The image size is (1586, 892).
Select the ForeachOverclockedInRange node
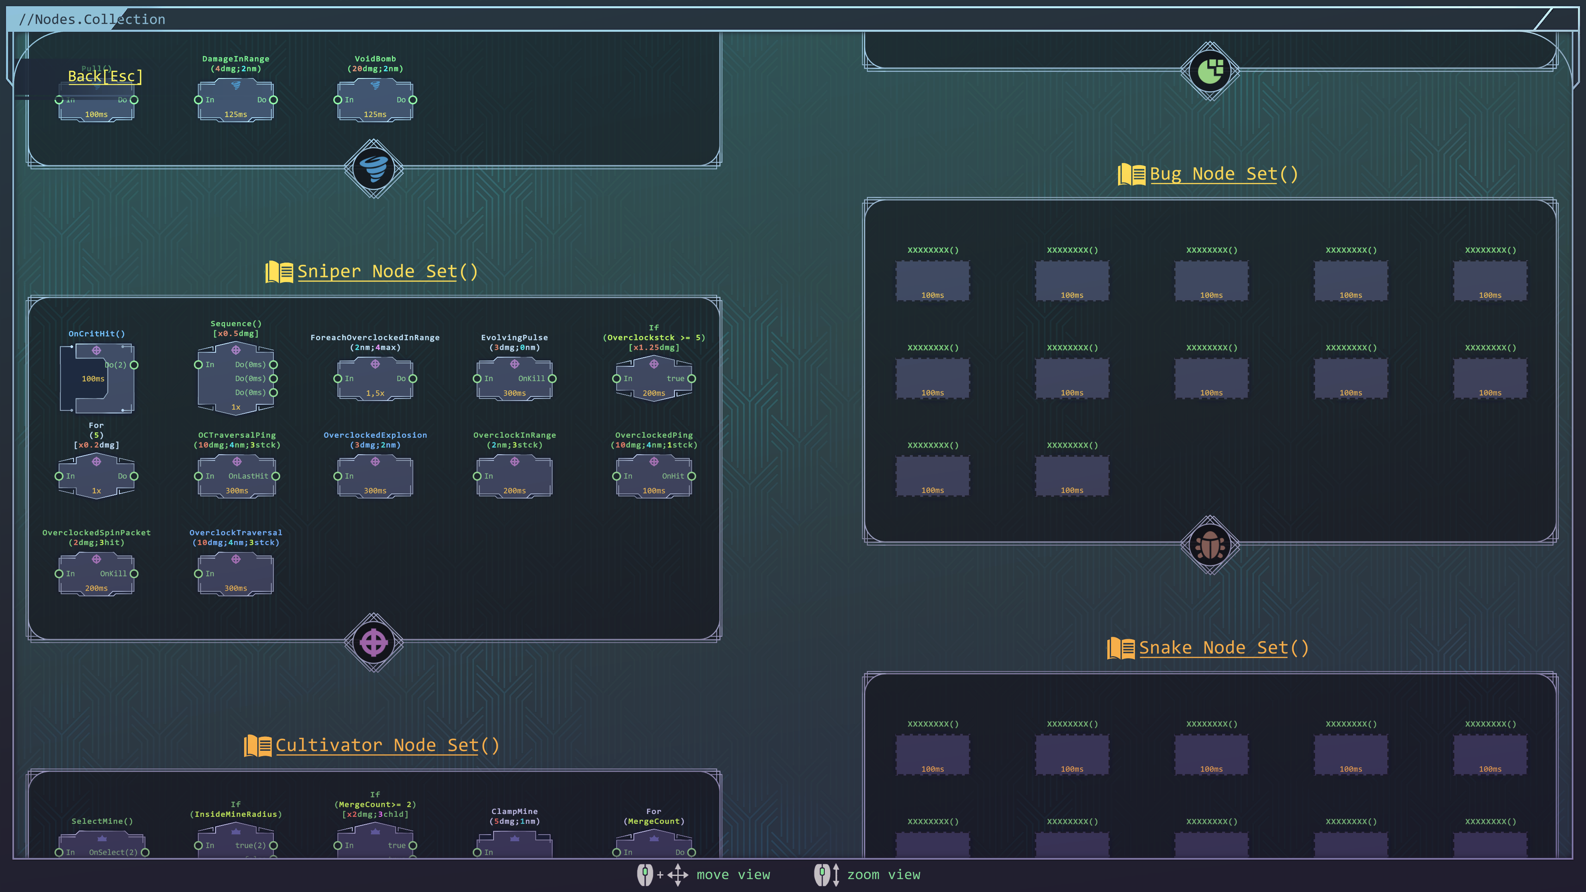(x=375, y=379)
